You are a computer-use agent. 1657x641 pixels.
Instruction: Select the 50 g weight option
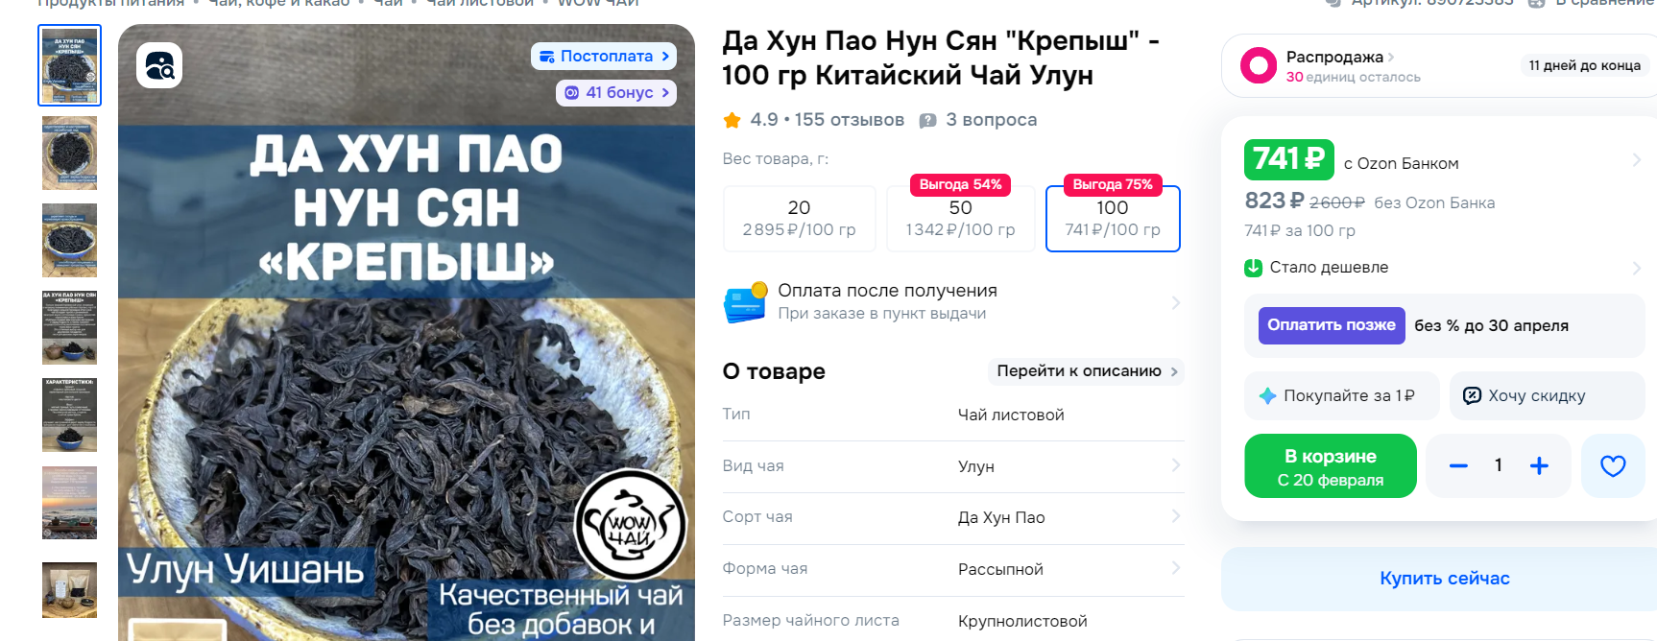pyautogui.click(x=960, y=219)
